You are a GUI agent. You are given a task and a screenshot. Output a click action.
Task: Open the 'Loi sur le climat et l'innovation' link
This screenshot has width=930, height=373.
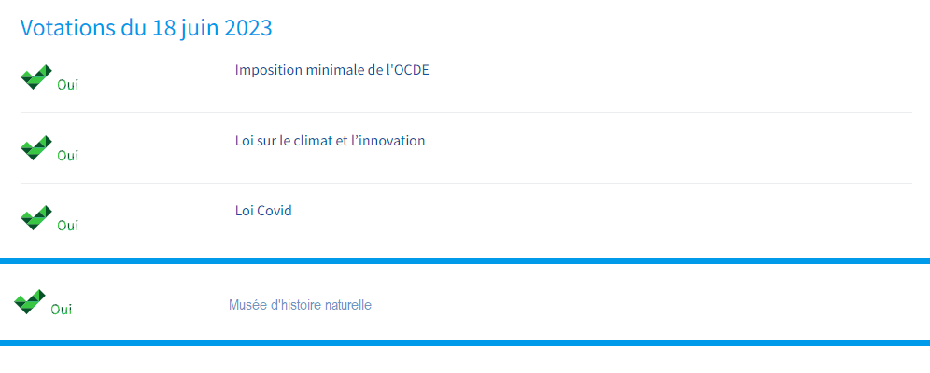click(x=330, y=141)
